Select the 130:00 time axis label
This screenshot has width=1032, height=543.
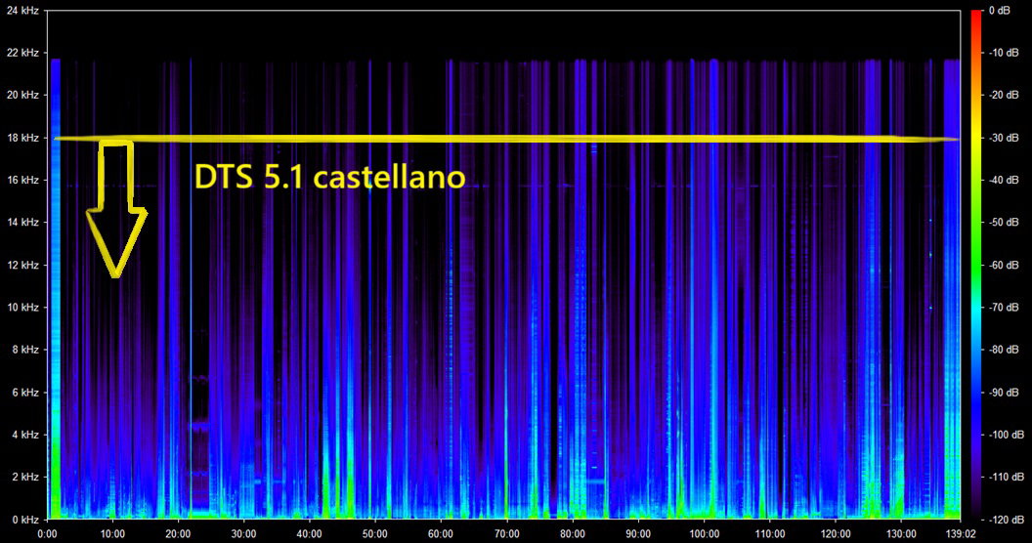click(x=901, y=534)
